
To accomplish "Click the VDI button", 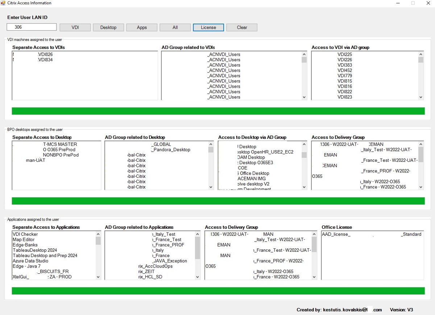I will [x=75, y=28].
